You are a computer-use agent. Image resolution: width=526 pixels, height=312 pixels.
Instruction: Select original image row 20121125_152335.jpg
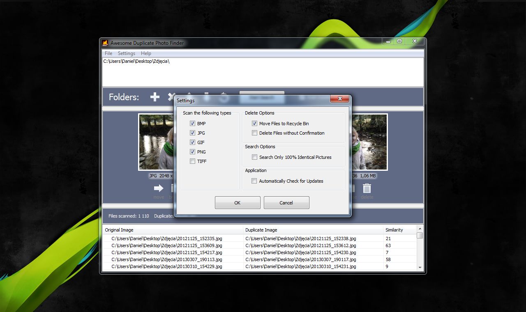coord(167,239)
